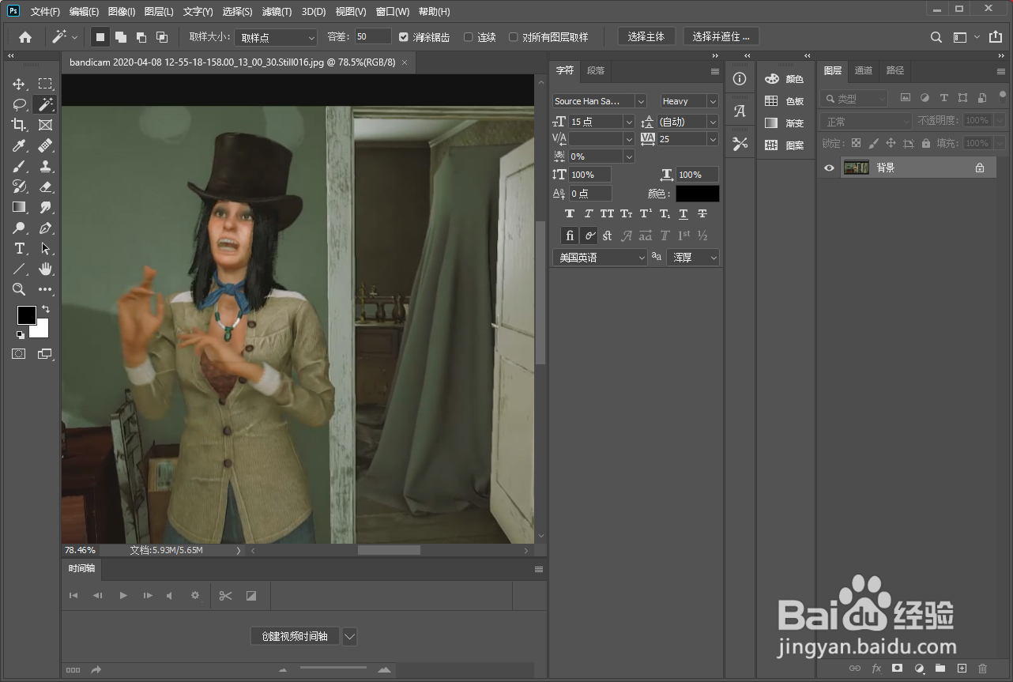Click the Properties info panel icon

coord(740,79)
